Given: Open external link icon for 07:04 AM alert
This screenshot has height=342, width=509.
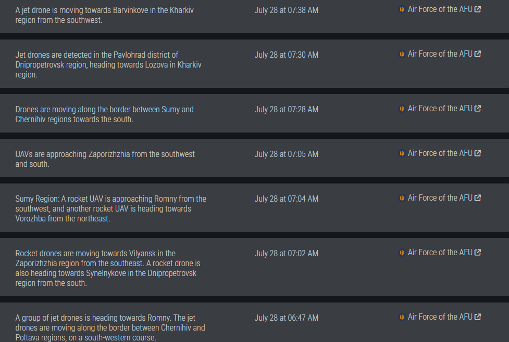Looking at the screenshot, I should pyautogui.click(x=478, y=198).
